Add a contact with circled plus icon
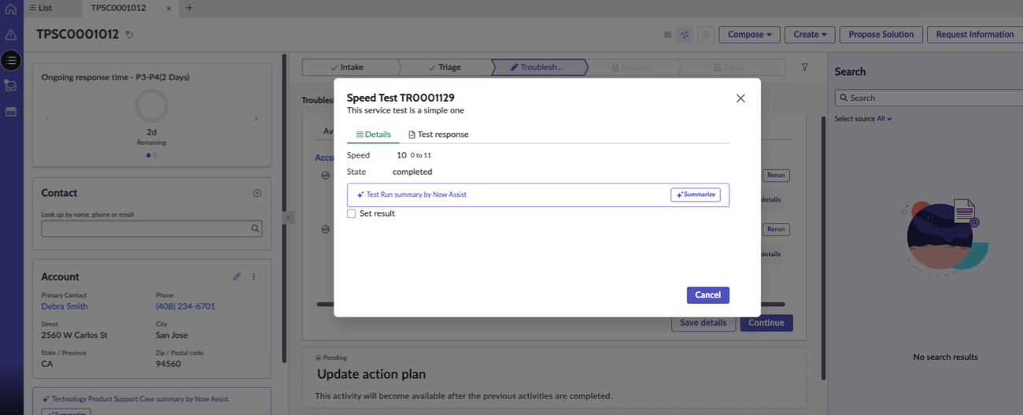This screenshot has height=415, width=1023. 257,193
